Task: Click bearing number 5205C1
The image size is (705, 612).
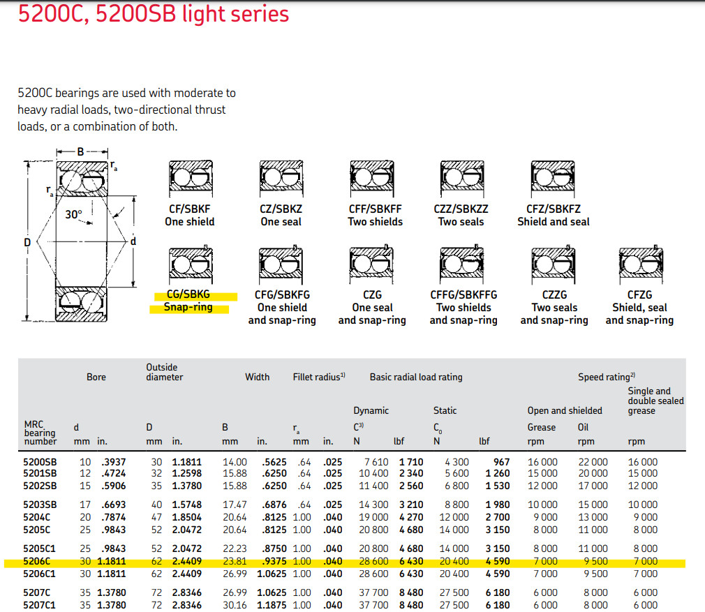Action: 39,548
